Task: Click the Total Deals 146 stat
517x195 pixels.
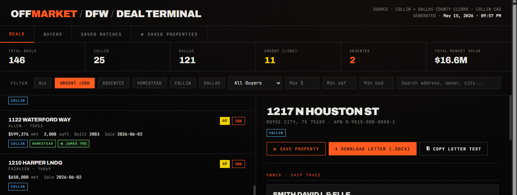Action: coord(42,57)
